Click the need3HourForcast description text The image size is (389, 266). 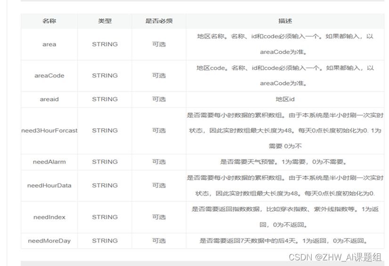285,131
